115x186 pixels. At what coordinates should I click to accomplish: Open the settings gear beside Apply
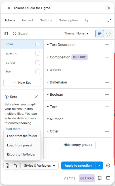point(108,165)
